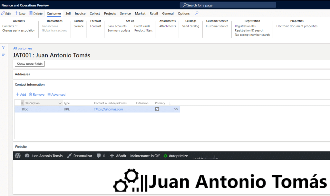Screen dimensions: 330x196
Task: Open the Options tab
Action: 183,14
